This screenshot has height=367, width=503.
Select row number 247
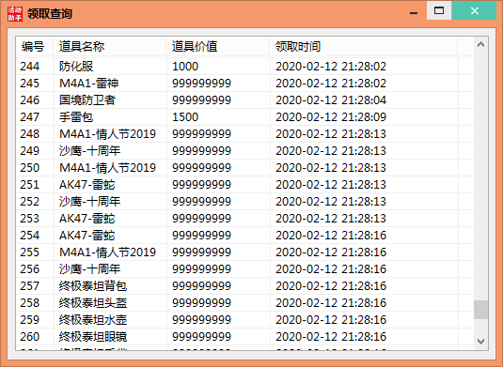click(29, 117)
